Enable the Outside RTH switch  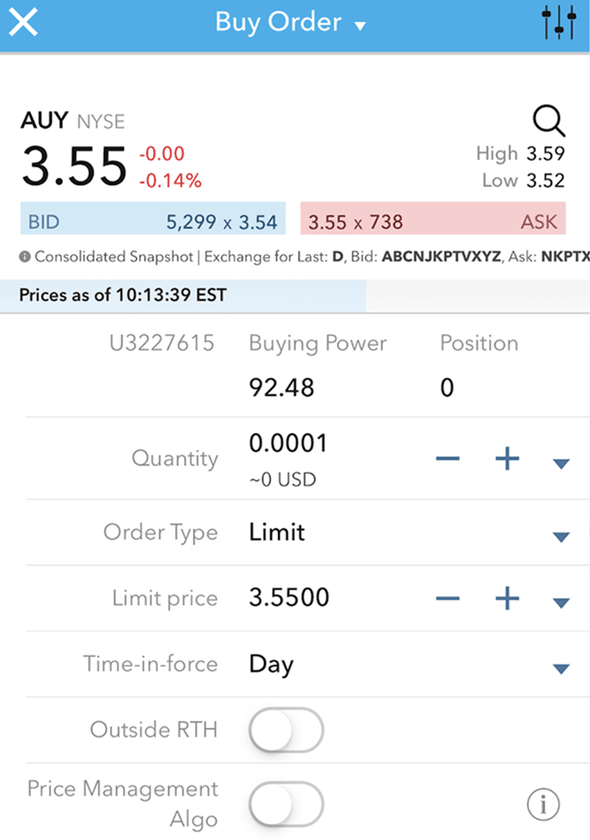pyautogui.click(x=286, y=730)
